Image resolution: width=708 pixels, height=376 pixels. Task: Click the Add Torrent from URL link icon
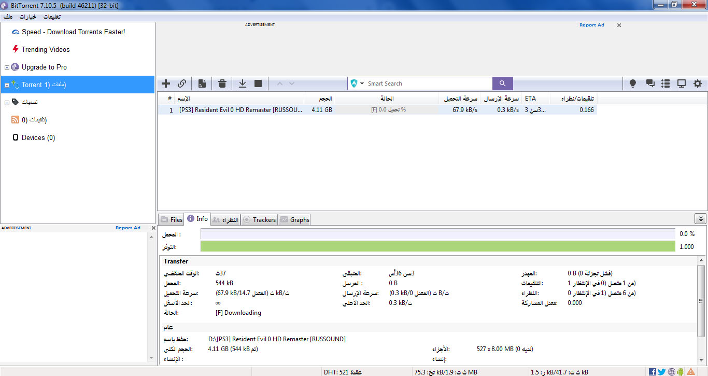tap(182, 83)
